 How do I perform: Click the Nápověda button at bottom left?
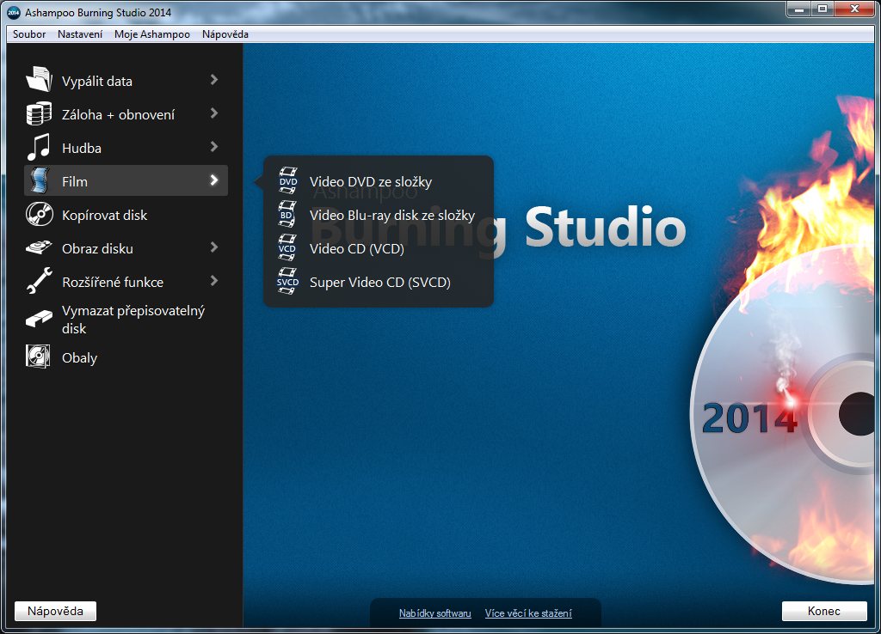pyautogui.click(x=55, y=611)
